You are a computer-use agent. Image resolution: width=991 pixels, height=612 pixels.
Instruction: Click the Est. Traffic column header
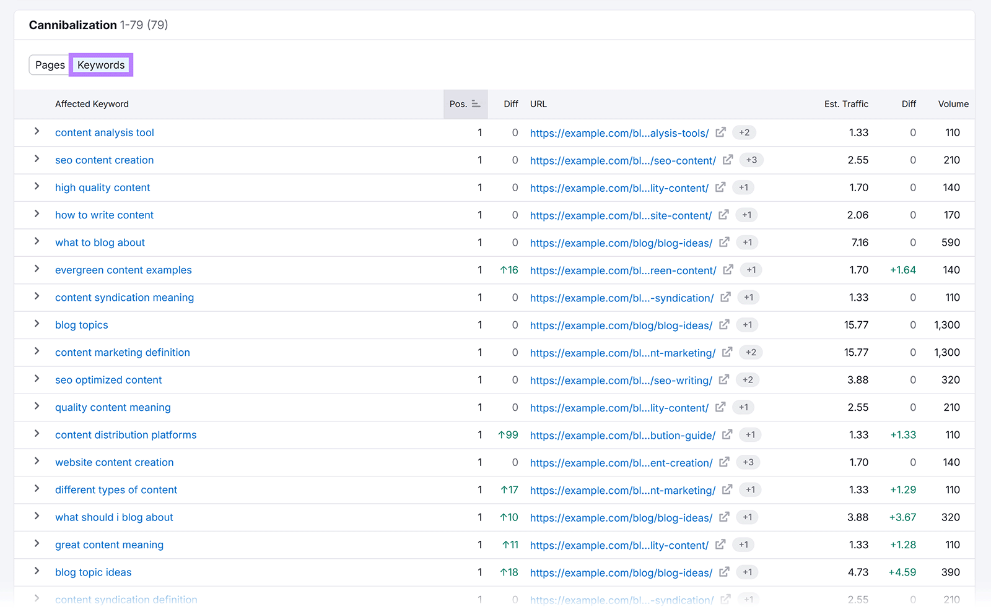point(846,104)
